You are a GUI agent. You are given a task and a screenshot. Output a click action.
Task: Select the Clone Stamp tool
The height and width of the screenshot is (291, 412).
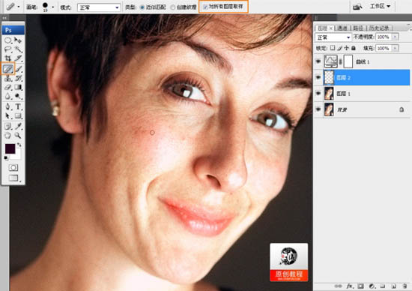(x=8, y=78)
